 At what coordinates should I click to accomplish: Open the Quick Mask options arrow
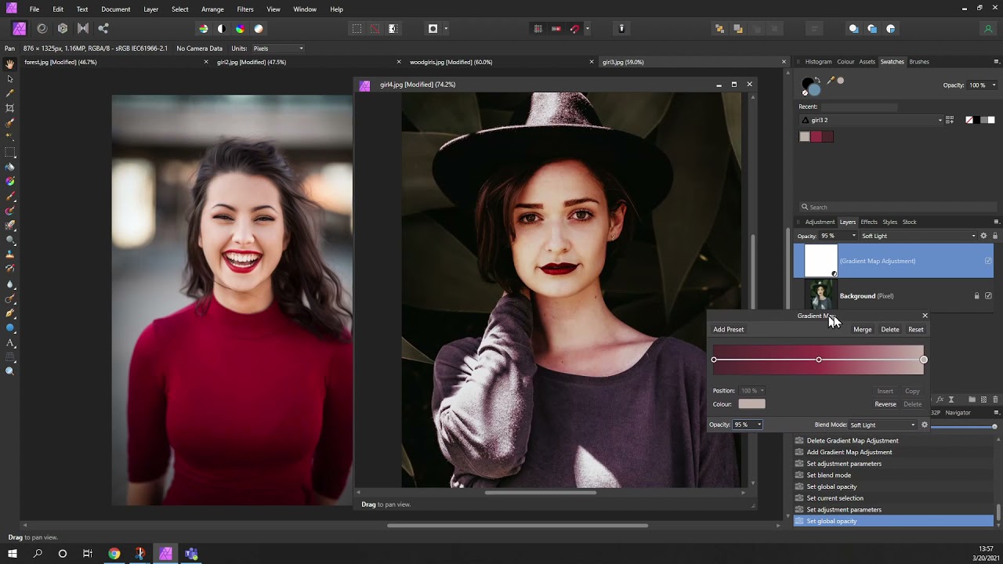coord(446,29)
